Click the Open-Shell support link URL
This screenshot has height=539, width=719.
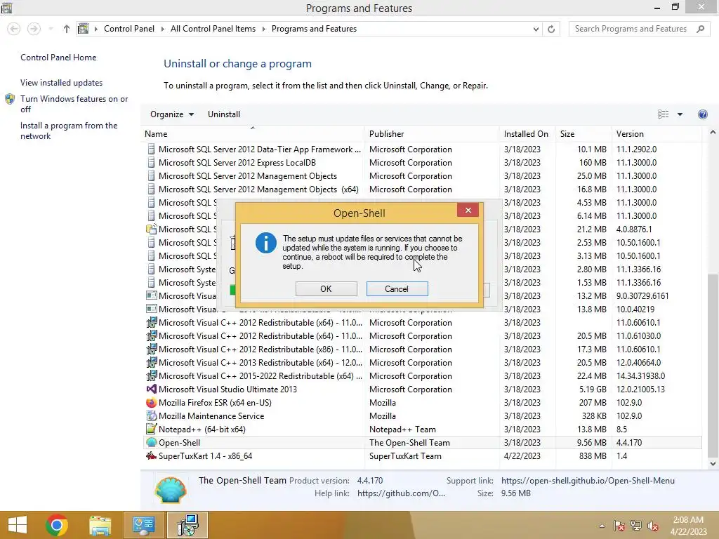coord(588,480)
